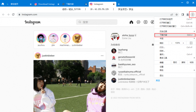The width and height of the screenshot is (196, 112).
Task: Close the Download Instagram tab
Action: click(58, 4)
